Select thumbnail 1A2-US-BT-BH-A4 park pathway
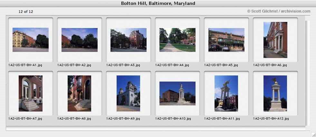The height and width of the screenshot is (137, 316). click(x=177, y=40)
